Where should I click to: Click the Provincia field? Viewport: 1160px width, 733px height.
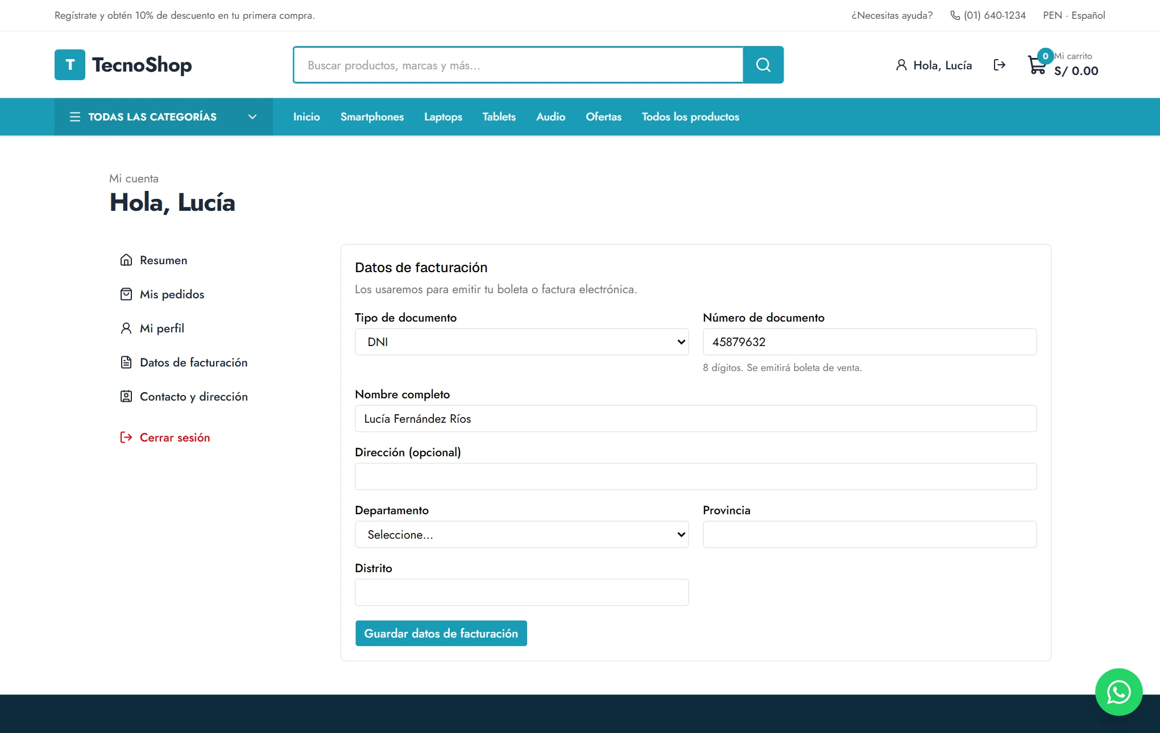point(869,534)
